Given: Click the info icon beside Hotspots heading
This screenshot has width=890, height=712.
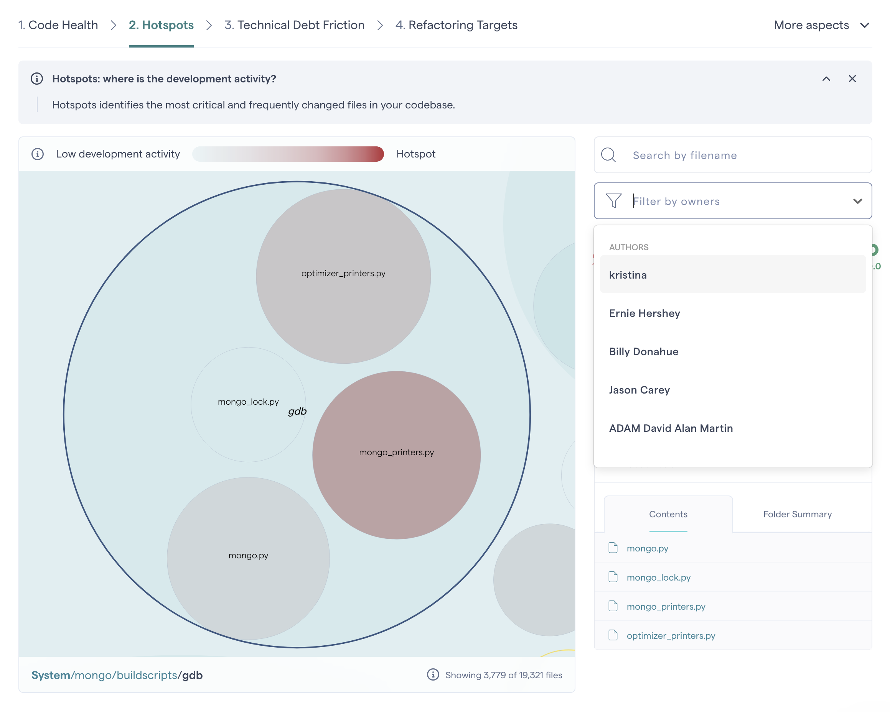Looking at the screenshot, I should (x=37, y=79).
